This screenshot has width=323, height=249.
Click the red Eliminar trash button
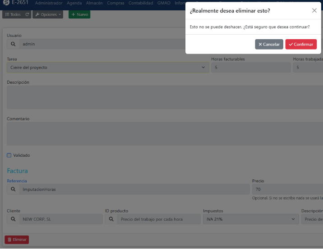(17, 240)
